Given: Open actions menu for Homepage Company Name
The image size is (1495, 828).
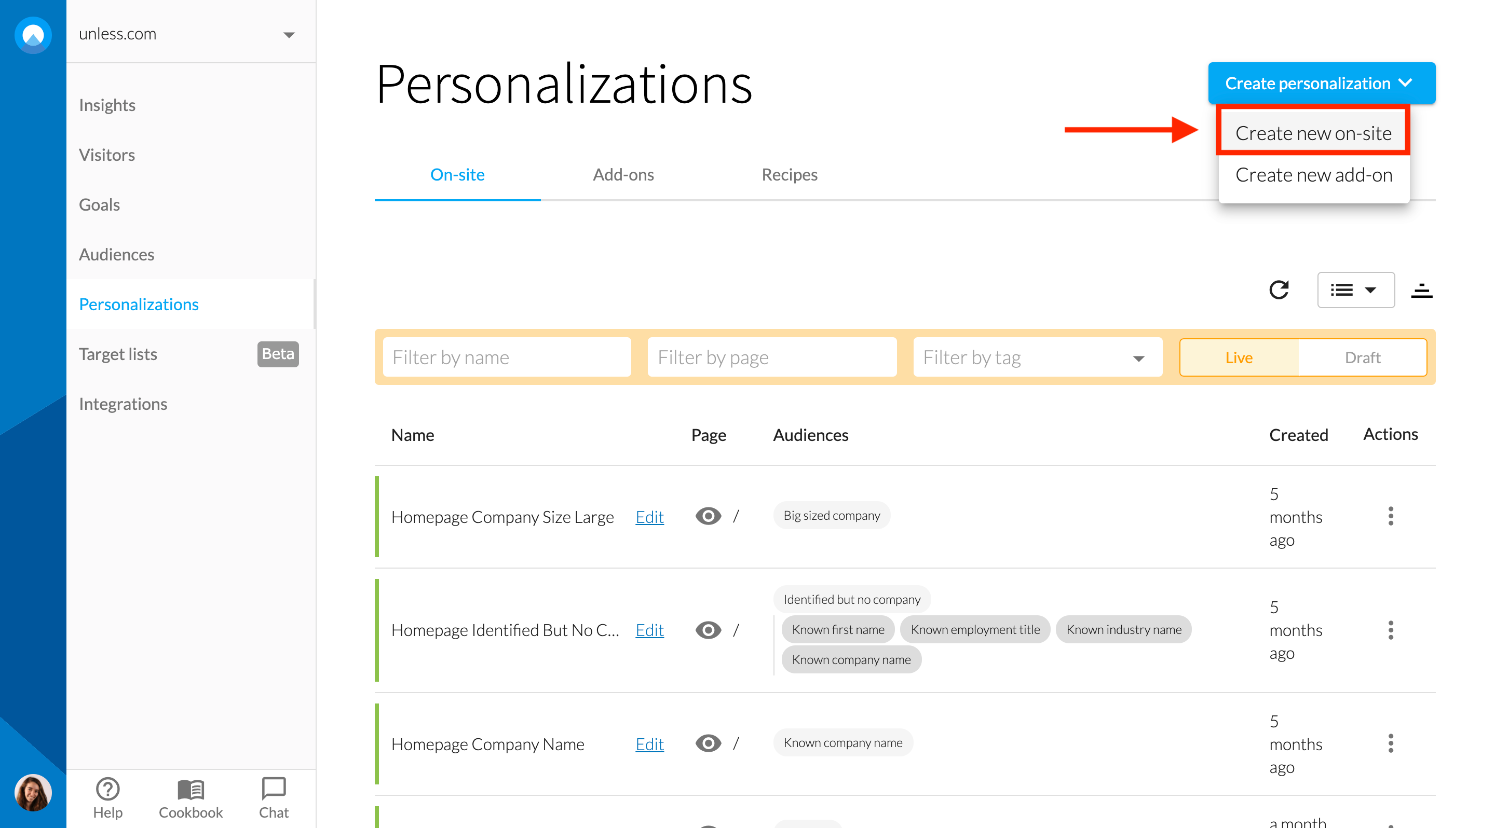Looking at the screenshot, I should [1390, 743].
